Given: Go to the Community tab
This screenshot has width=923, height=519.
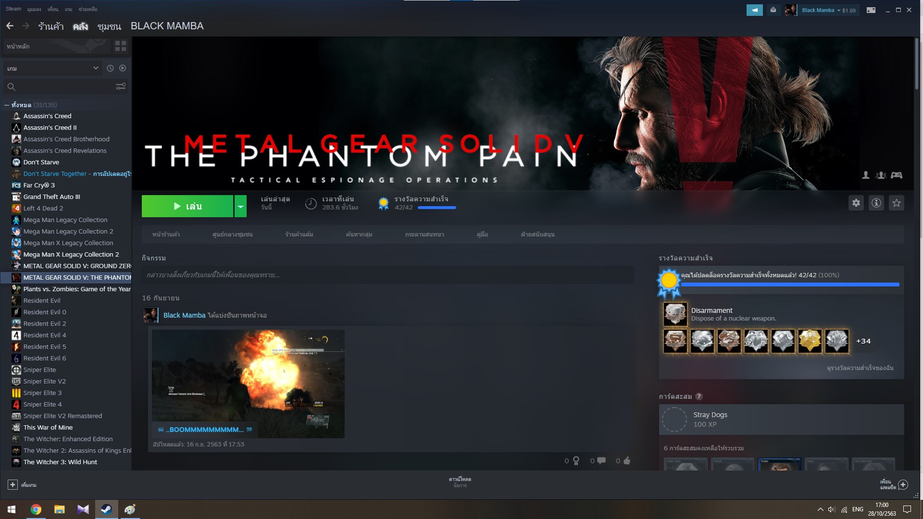Looking at the screenshot, I should coord(109,26).
